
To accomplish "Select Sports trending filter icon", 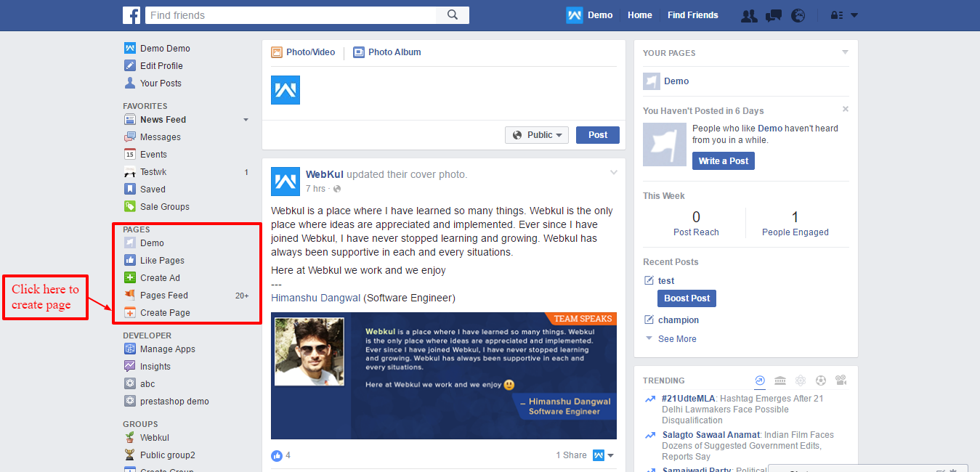I will point(821,381).
